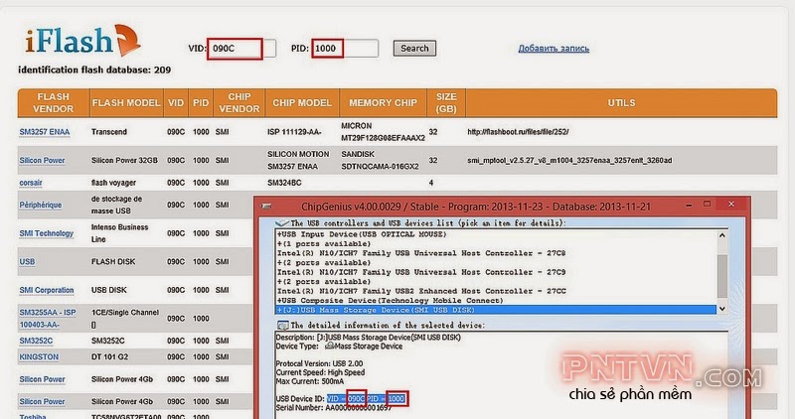
Task: Open the Périphérique vendor link
Action: click(x=41, y=205)
